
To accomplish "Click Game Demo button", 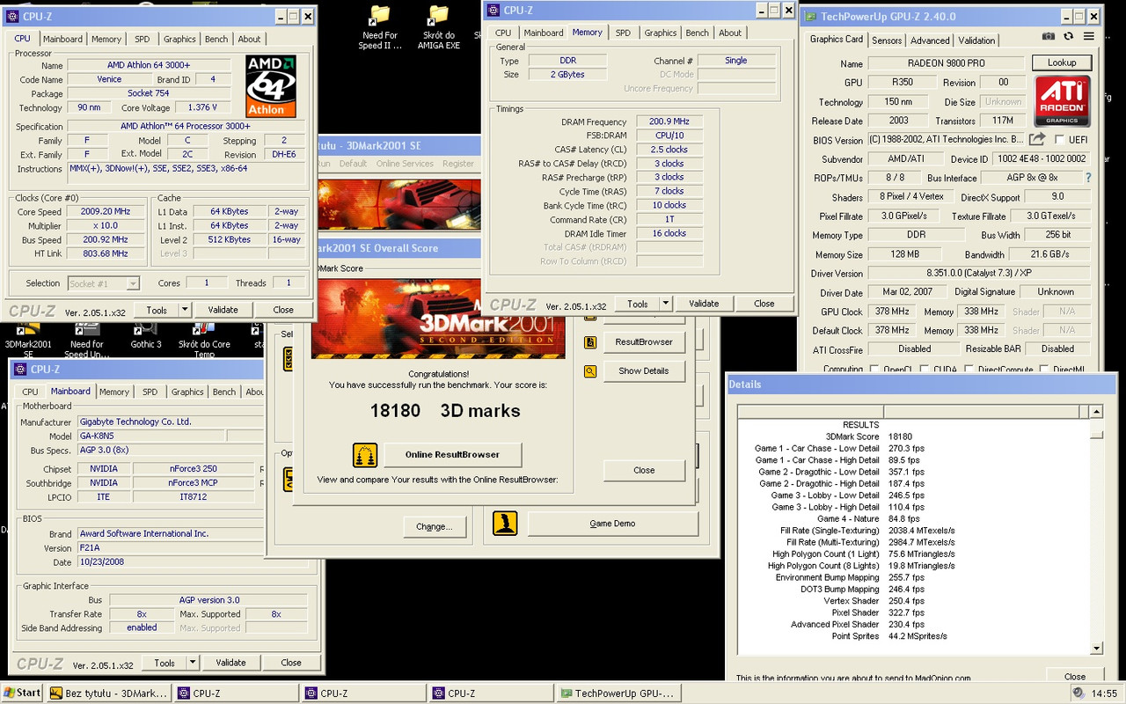I will tap(612, 524).
